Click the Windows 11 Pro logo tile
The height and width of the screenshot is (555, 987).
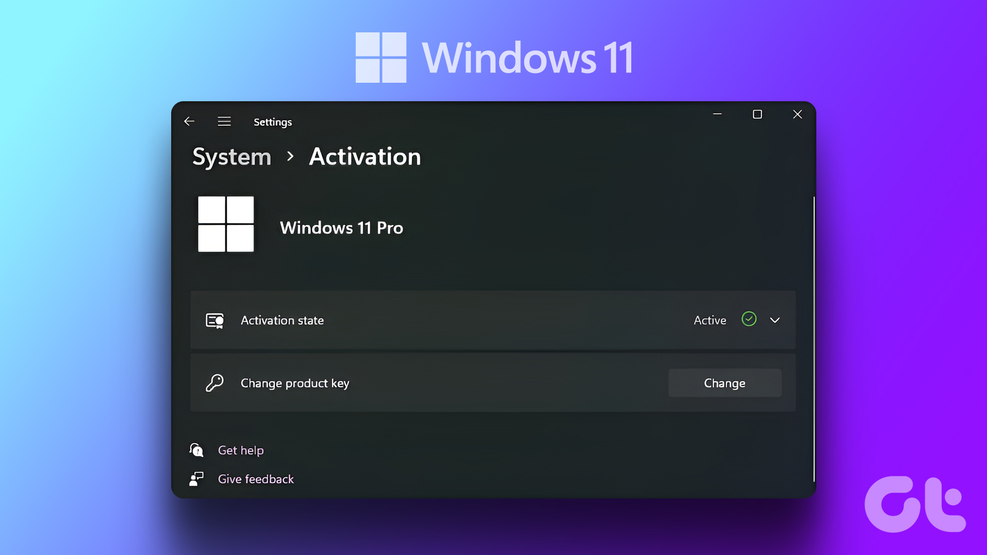(226, 224)
